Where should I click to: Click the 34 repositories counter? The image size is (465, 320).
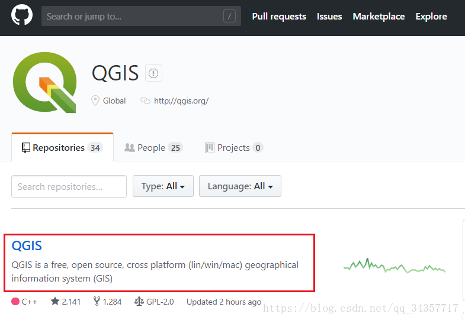pos(95,148)
